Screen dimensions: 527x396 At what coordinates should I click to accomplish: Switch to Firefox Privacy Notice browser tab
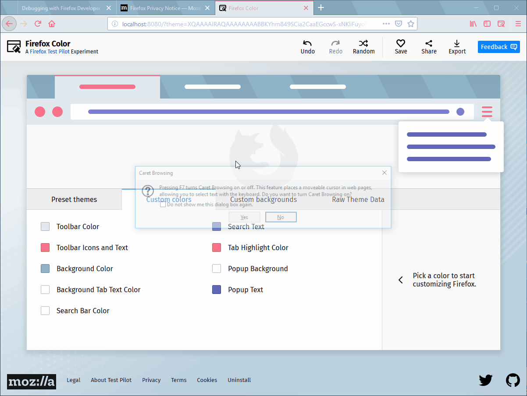pos(166,8)
